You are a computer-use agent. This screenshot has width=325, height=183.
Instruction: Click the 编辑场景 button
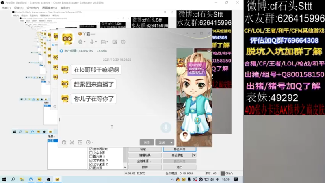tap(145, 155)
